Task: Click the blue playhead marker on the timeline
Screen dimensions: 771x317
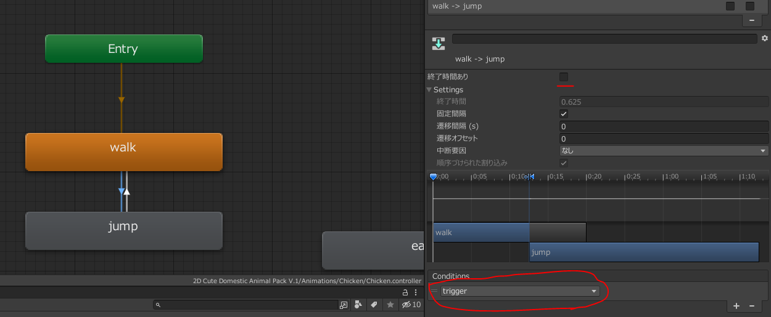Action: coord(433,177)
